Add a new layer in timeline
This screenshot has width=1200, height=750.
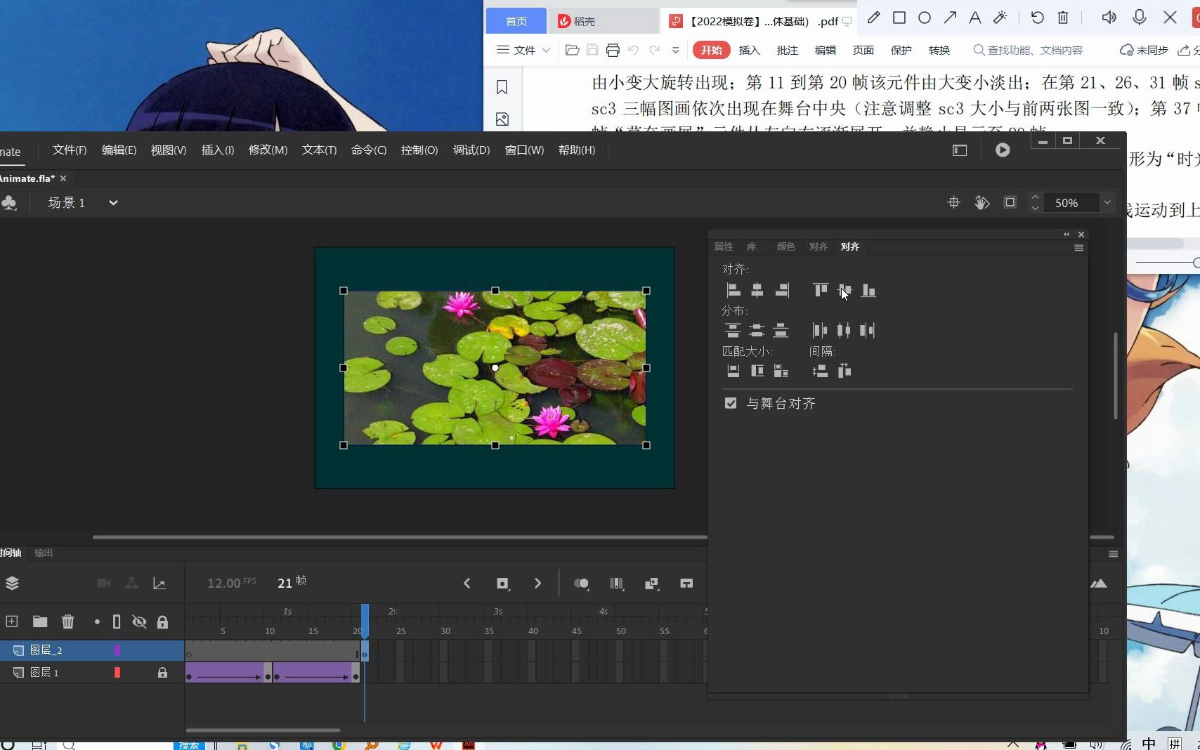12,621
